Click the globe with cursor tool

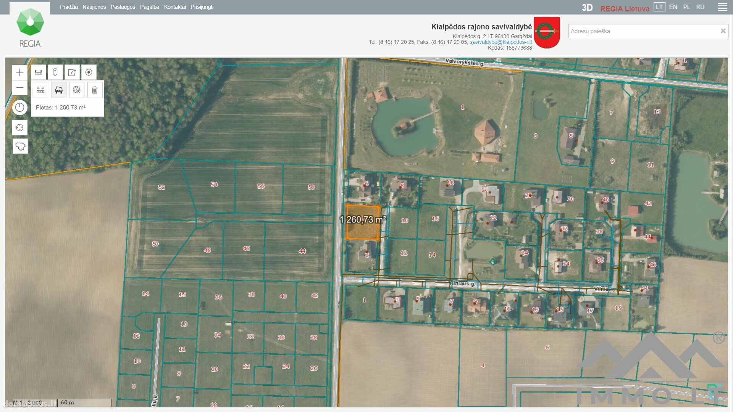[x=77, y=90]
